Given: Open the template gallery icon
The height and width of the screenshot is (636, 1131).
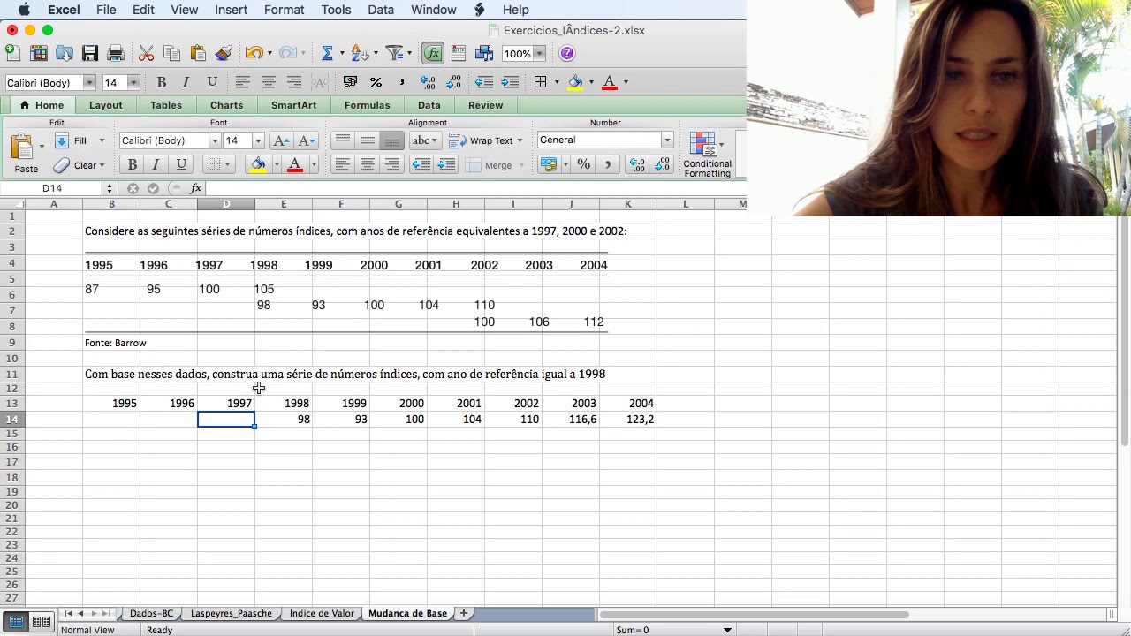Looking at the screenshot, I should tap(39, 54).
